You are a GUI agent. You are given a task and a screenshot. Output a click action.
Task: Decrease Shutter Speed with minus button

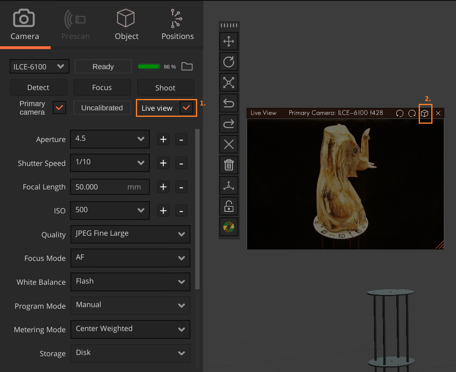181,163
